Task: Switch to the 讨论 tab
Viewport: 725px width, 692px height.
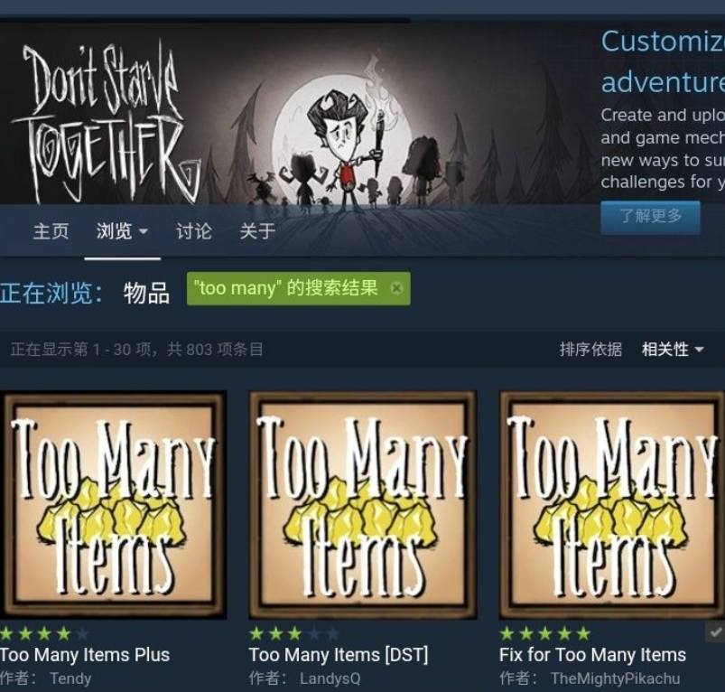Action: pos(194,230)
